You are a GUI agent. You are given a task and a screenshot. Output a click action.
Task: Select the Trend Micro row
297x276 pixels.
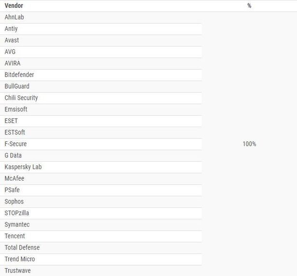pos(20,259)
